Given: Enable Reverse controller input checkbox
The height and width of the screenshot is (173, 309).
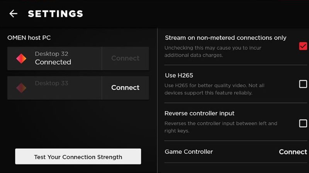Looking at the screenshot, I should click(x=303, y=123).
